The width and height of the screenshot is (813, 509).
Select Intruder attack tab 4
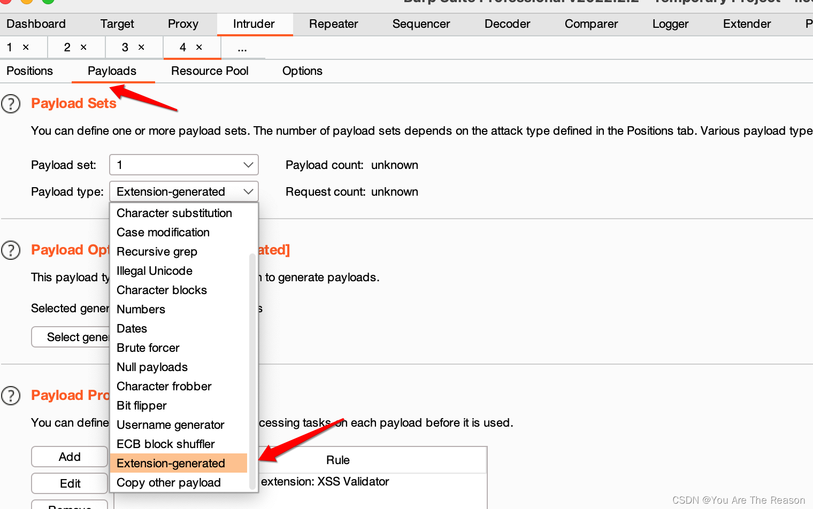[183, 48]
